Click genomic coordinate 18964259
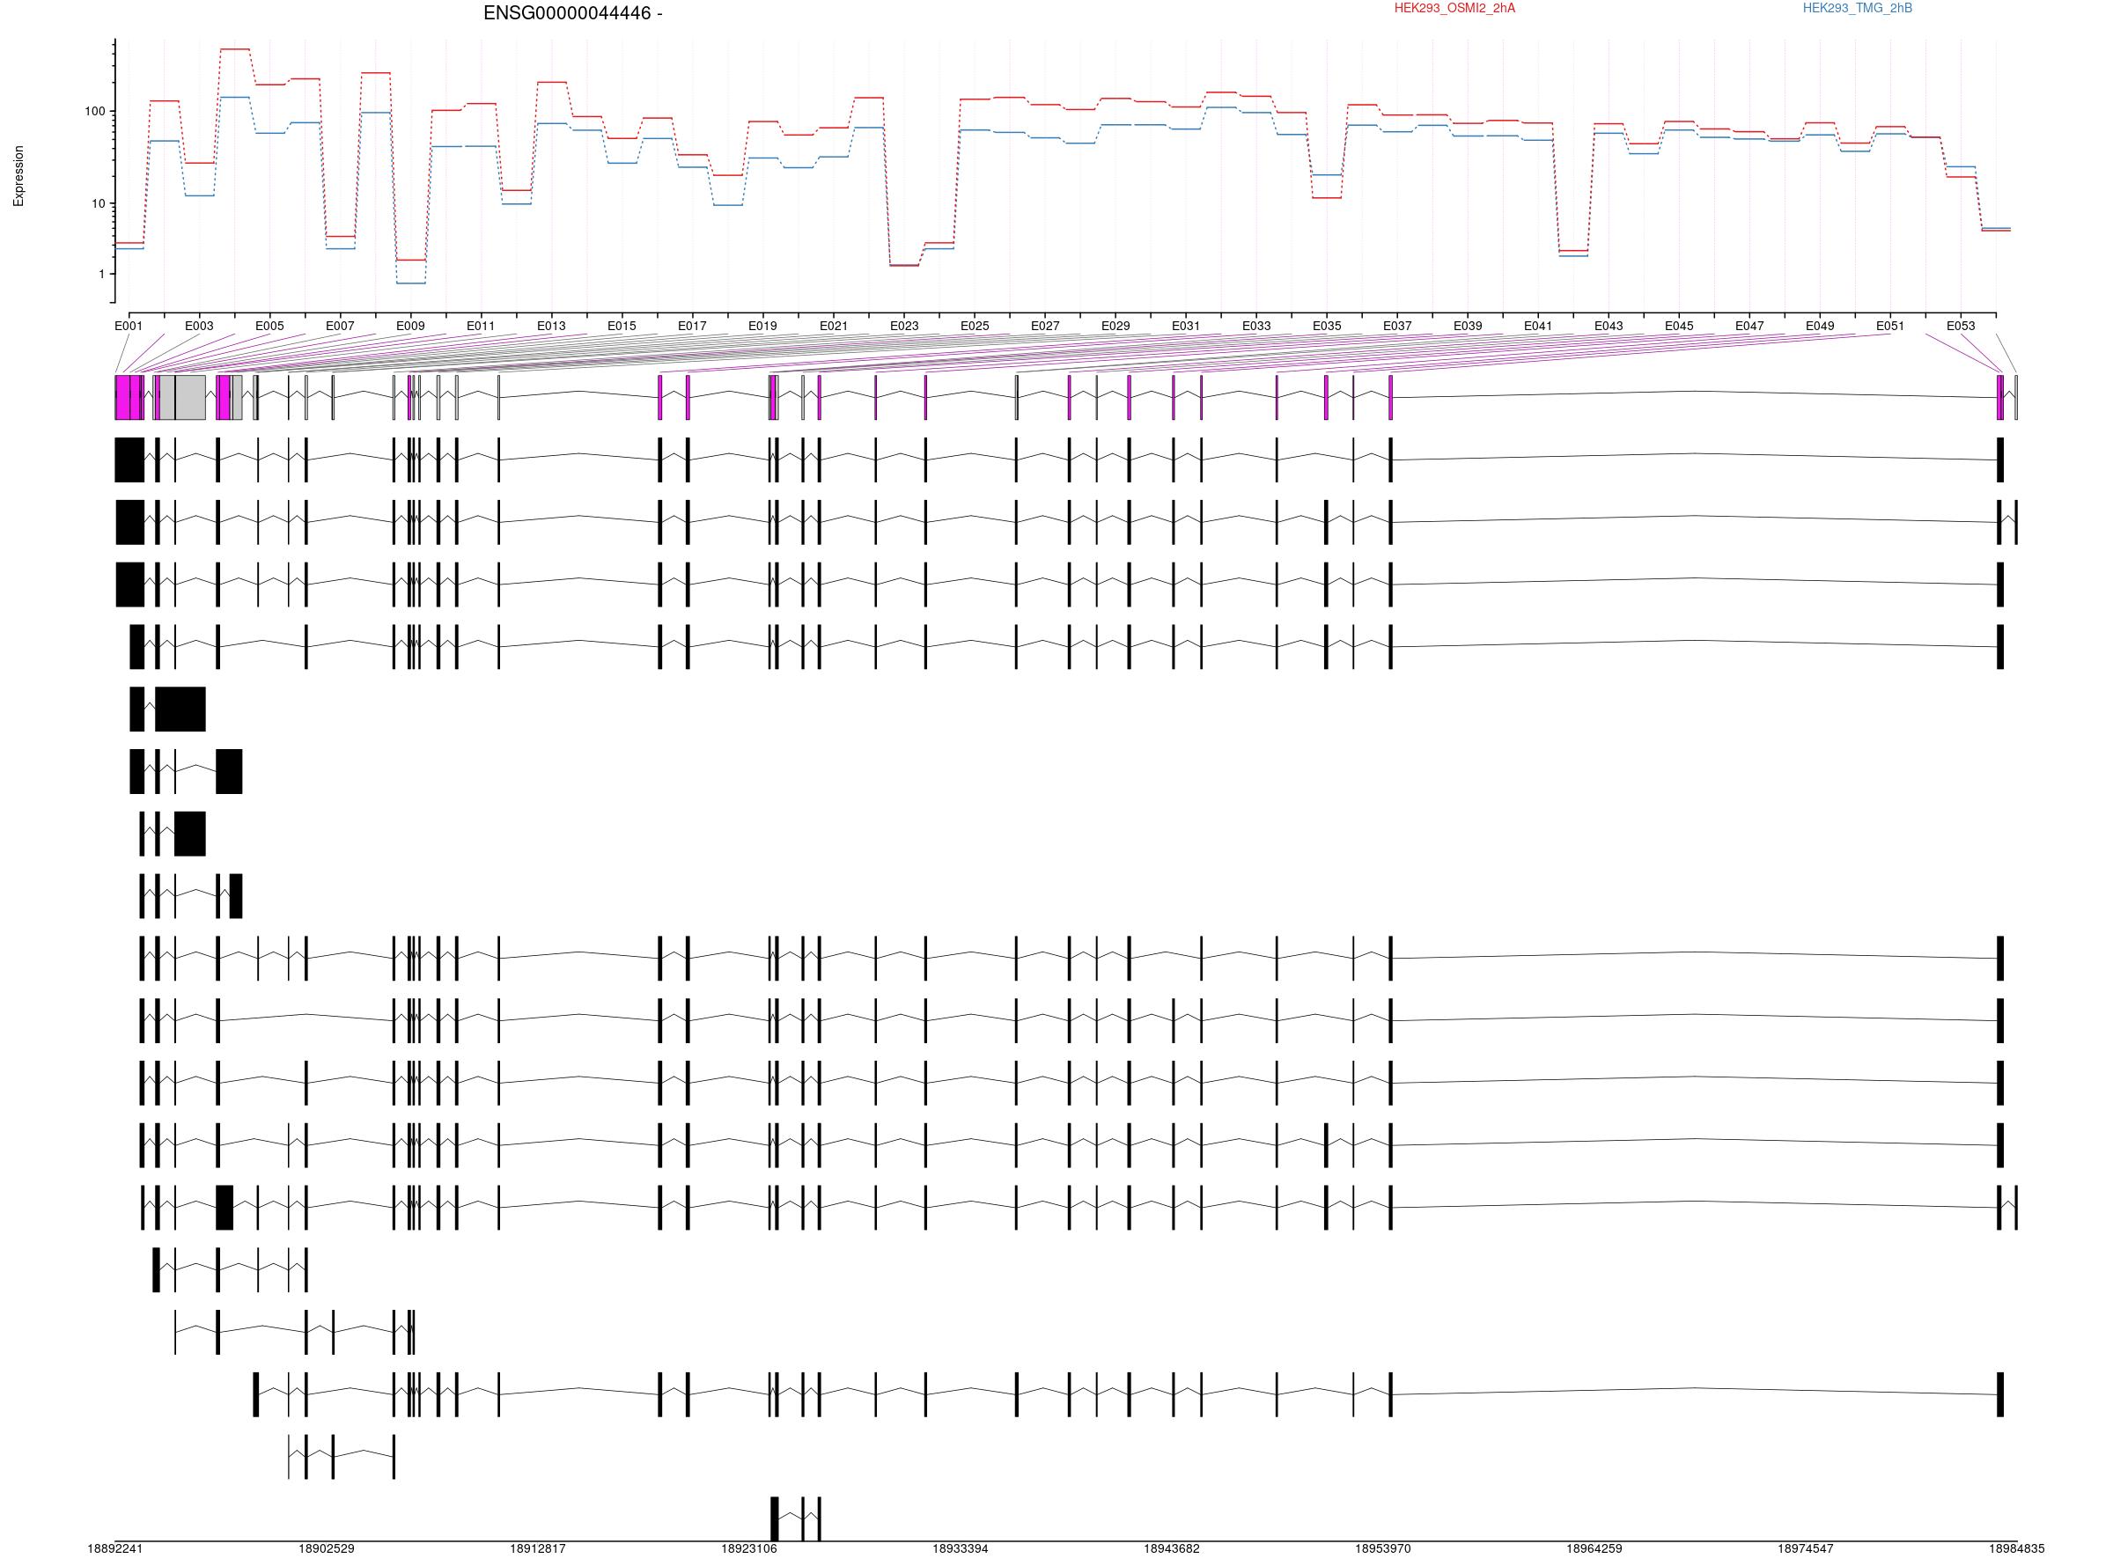Image resolution: width=2113 pixels, height=1566 pixels. [1594, 1549]
